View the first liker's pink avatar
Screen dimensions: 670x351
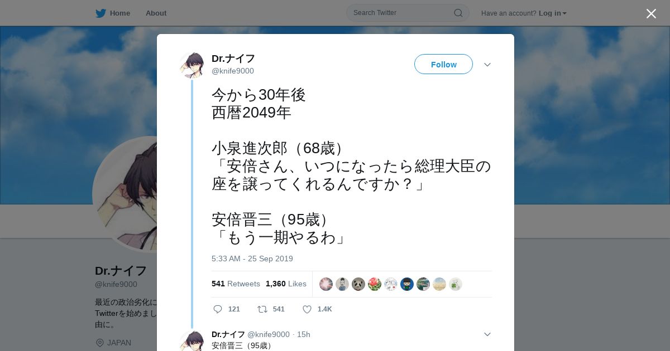pyautogui.click(x=326, y=284)
